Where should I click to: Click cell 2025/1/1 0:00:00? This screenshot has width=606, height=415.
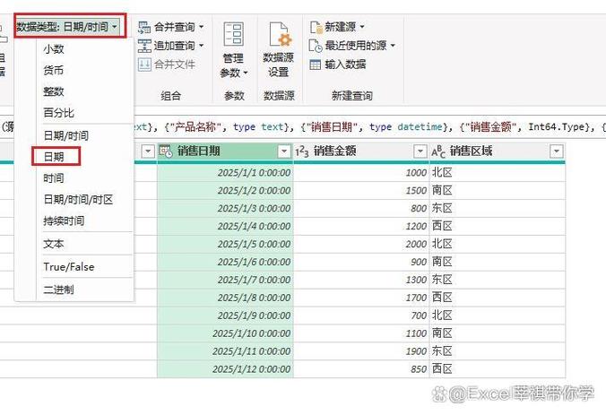[225, 173]
